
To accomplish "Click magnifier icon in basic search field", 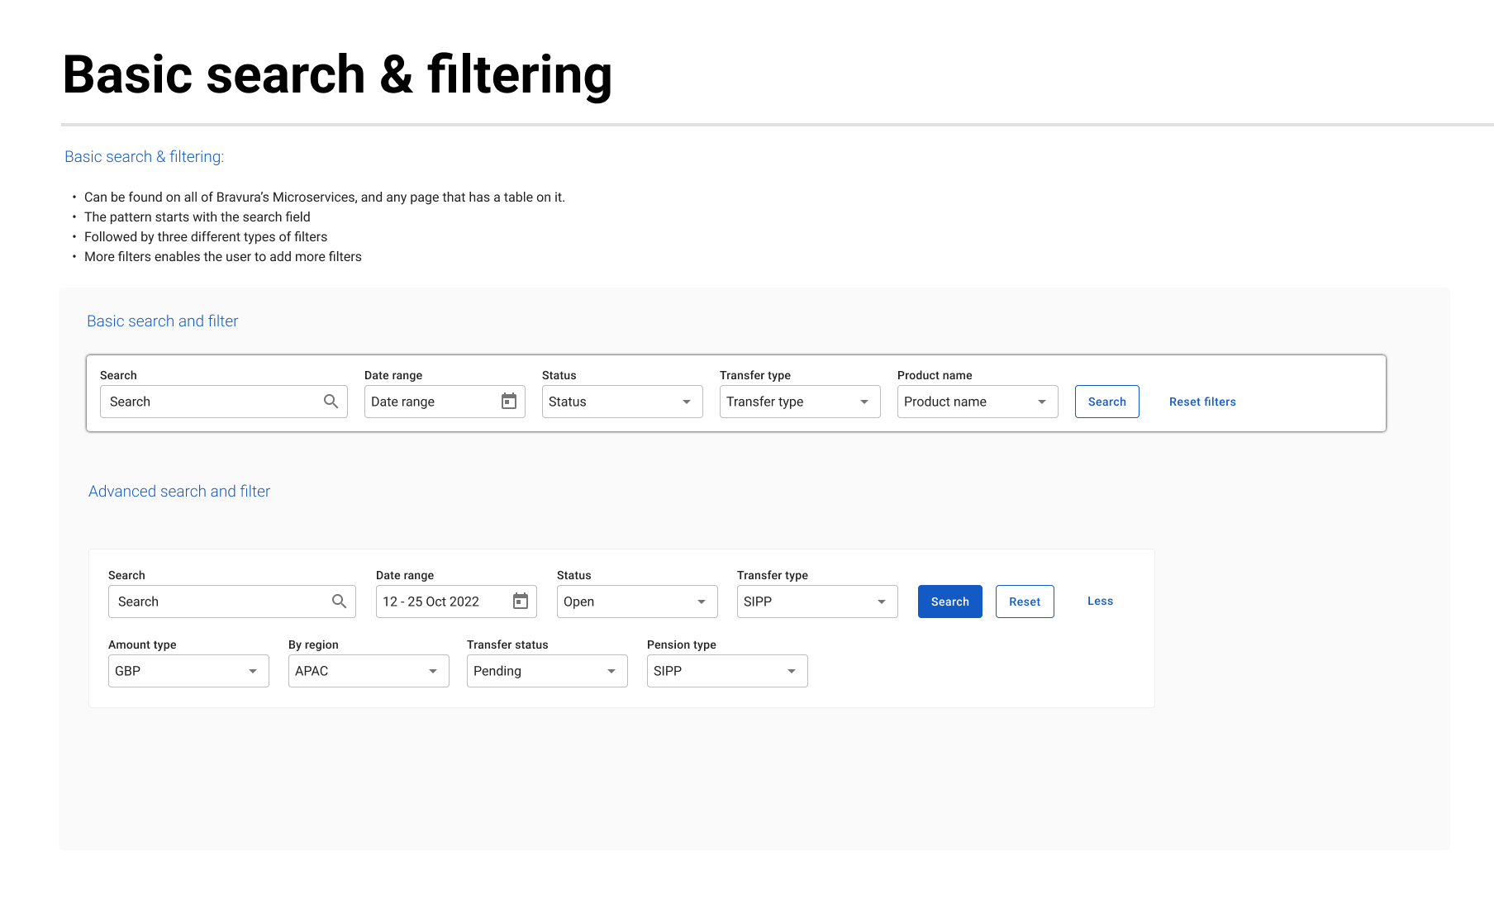I will click(x=331, y=402).
